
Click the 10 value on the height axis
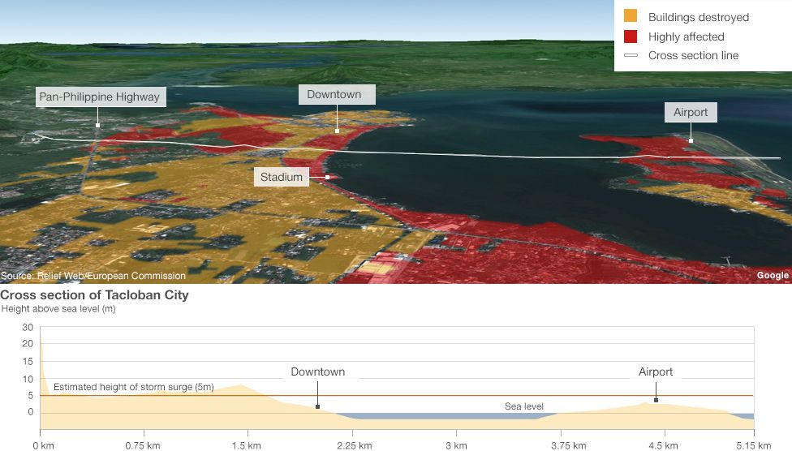[28, 379]
